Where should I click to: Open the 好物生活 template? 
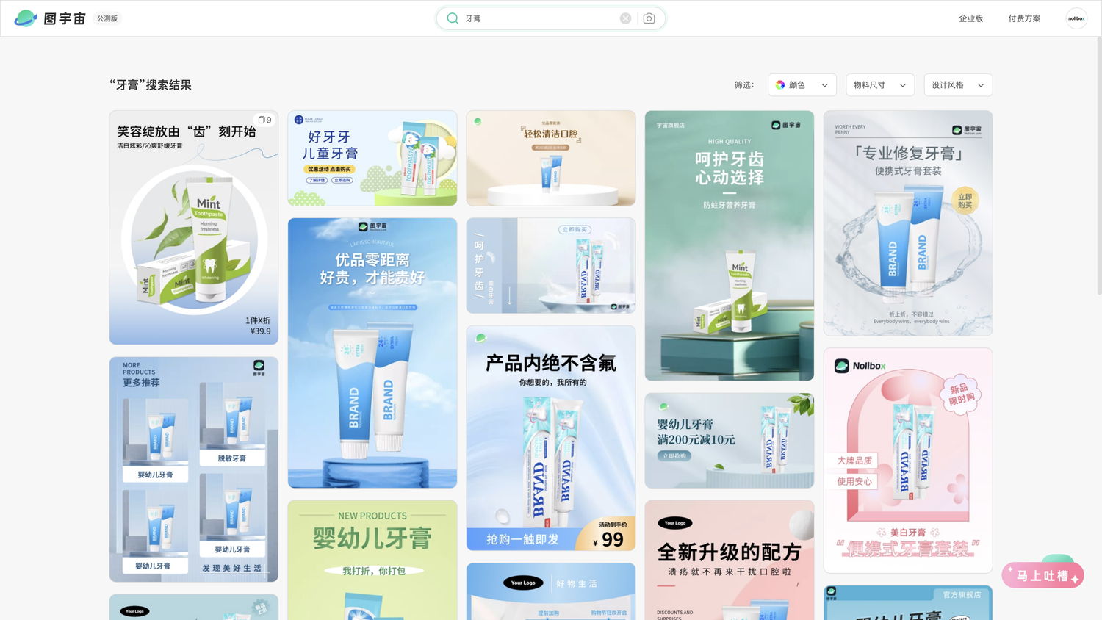[551, 591]
